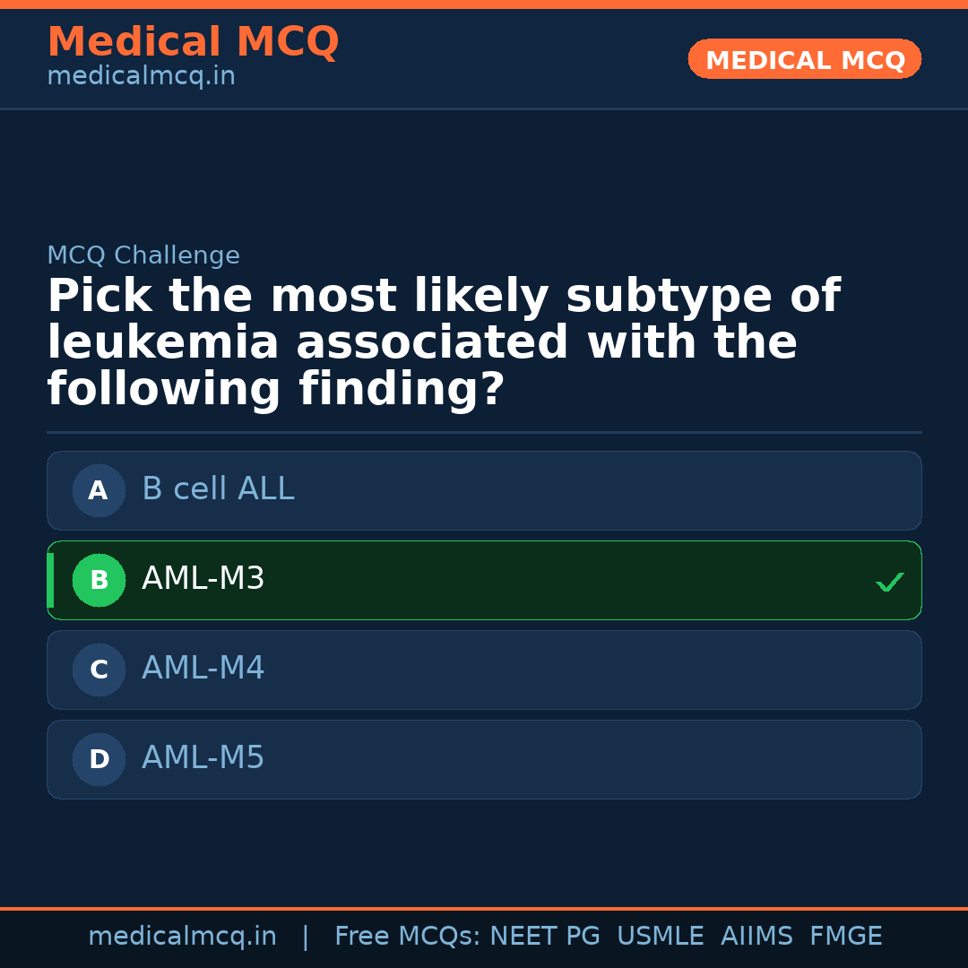Click the B cell ALL answer text
Image resolution: width=968 pixels, height=968 pixels.
pyautogui.click(x=218, y=489)
